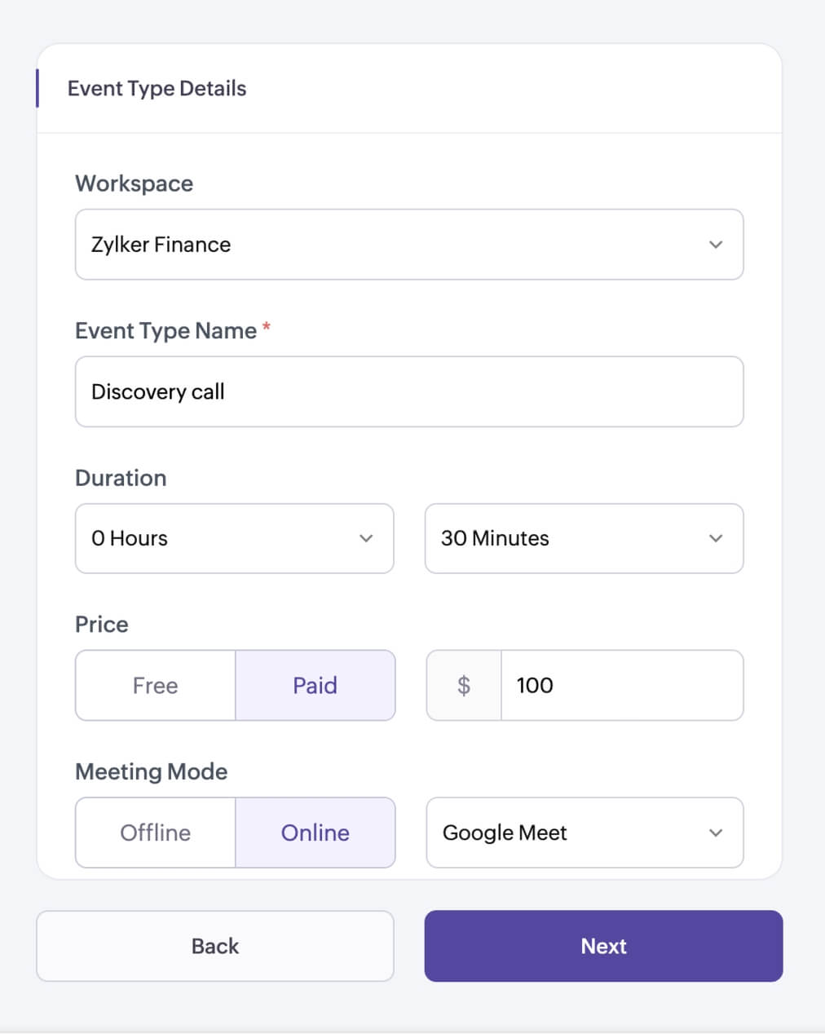Open the Google Meet platform dropdown

click(x=571, y=833)
